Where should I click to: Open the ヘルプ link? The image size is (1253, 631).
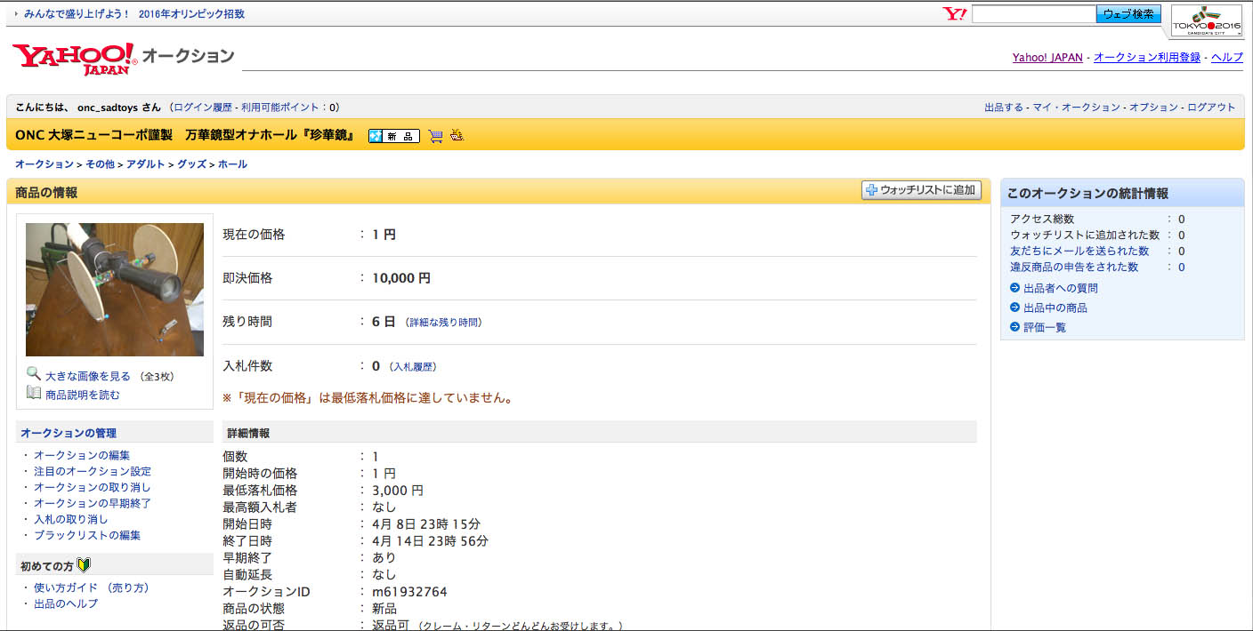[x=1227, y=57]
